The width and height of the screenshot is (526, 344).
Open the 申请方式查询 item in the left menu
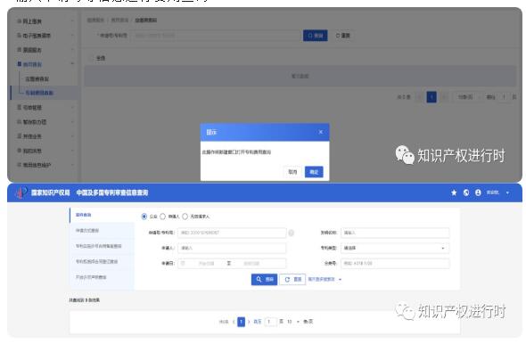click(x=102, y=230)
